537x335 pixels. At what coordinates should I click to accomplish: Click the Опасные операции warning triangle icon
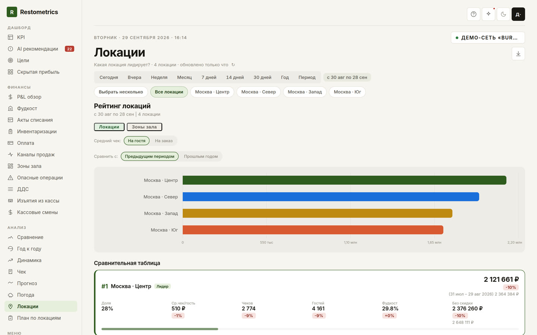pyautogui.click(x=10, y=178)
